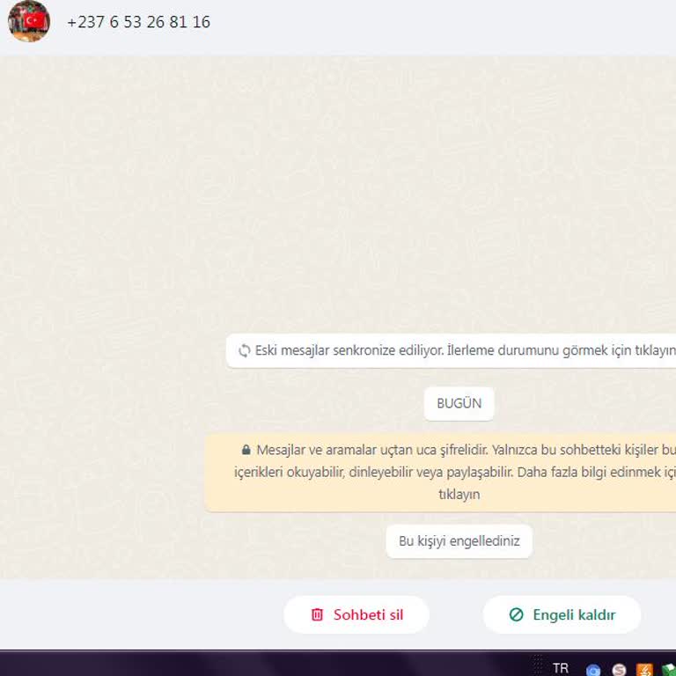Click the Engeli kaldır button

pos(562,614)
